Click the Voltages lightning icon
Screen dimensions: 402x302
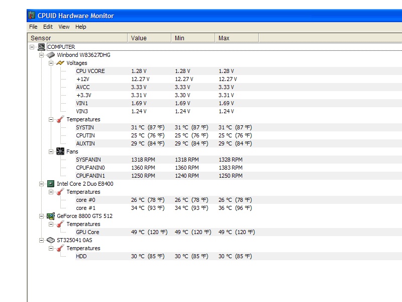pyautogui.click(x=60, y=63)
